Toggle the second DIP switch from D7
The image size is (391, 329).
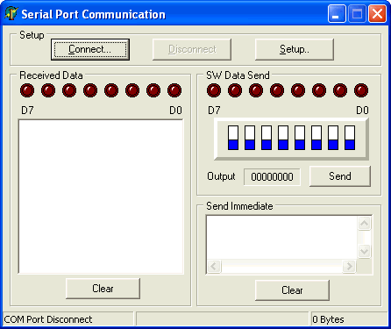(250, 138)
